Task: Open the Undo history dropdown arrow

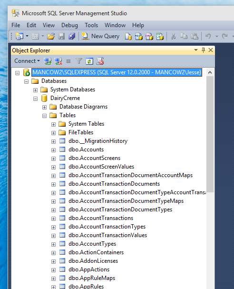Action: tap(217, 36)
